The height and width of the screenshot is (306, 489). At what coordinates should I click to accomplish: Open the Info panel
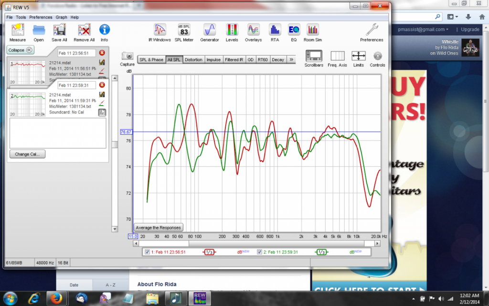(105, 33)
